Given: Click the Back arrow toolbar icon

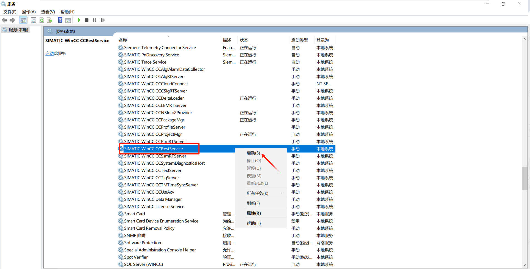Looking at the screenshot, I should tap(5, 20).
